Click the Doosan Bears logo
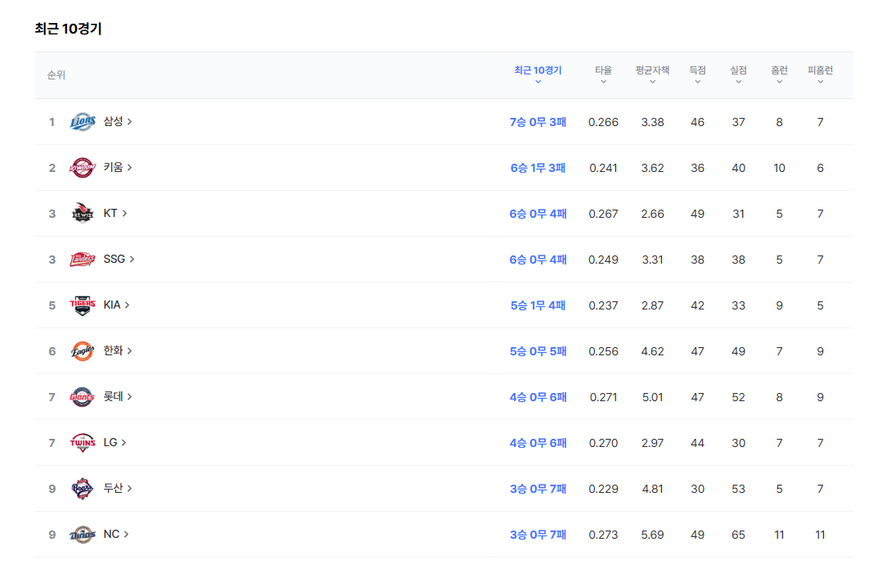Viewport: 869px width, 569px height. (x=82, y=488)
